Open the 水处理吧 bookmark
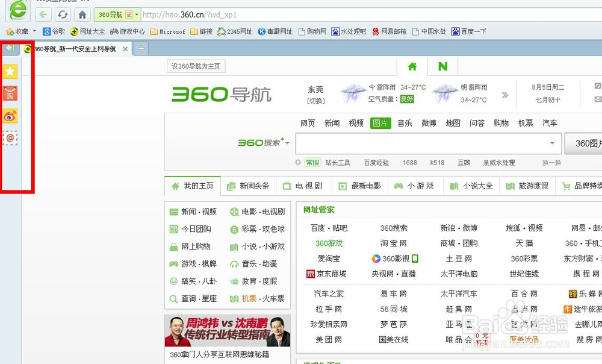Screen dimensions: 602x364 pyautogui.click(x=349, y=31)
